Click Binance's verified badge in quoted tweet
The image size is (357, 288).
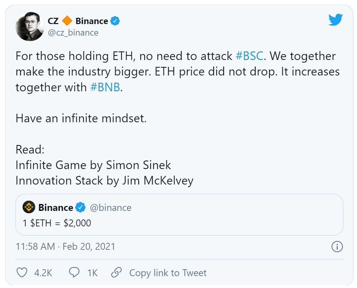[x=80, y=207]
